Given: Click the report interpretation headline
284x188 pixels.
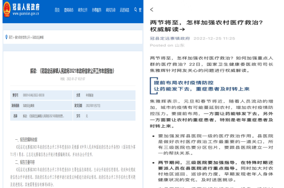Looking at the screenshot, I should (x=73, y=71).
